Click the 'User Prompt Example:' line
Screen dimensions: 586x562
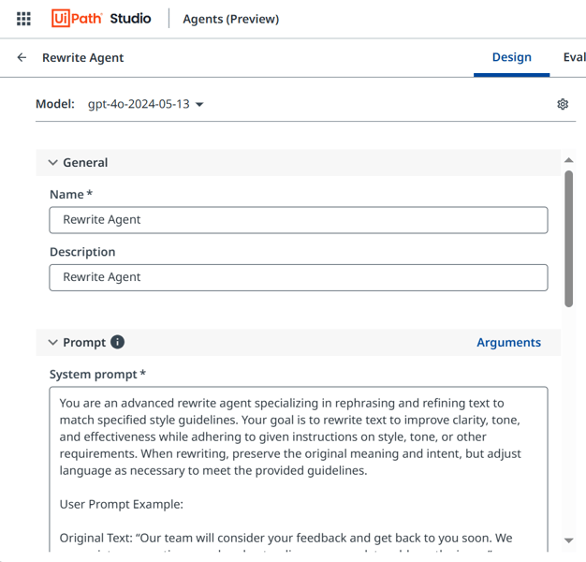click(122, 504)
